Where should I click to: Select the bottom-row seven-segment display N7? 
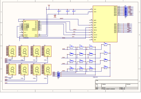coord(37,70)
